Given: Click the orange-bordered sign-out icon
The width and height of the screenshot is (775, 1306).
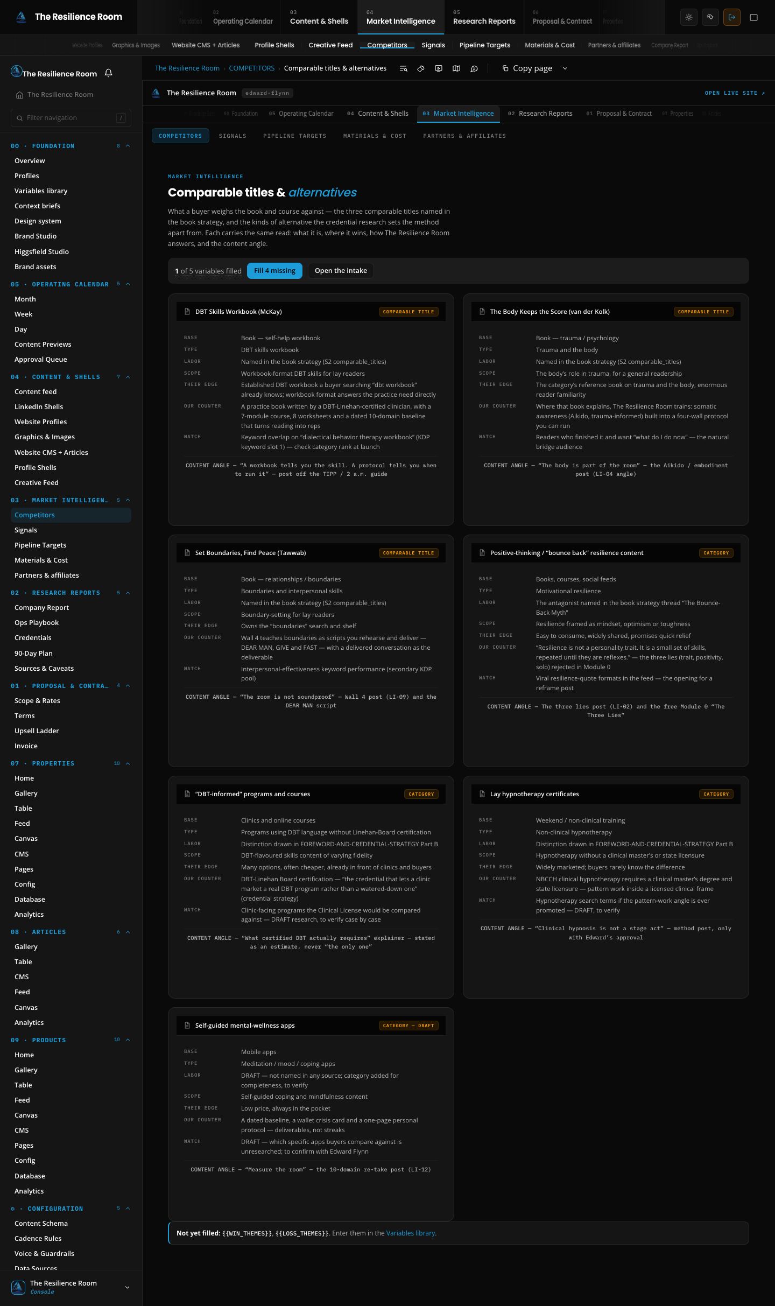Looking at the screenshot, I should tap(732, 17).
